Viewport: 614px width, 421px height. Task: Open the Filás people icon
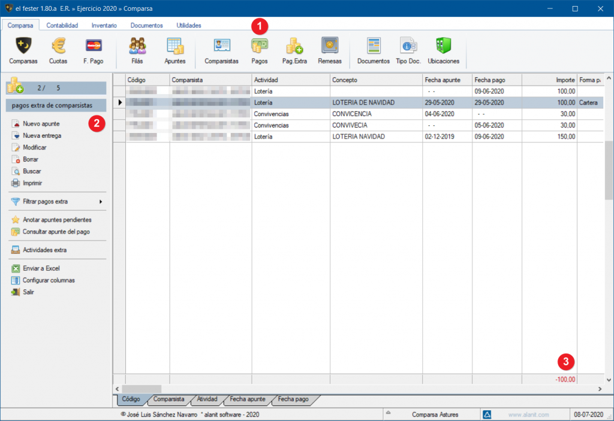(137, 46)
